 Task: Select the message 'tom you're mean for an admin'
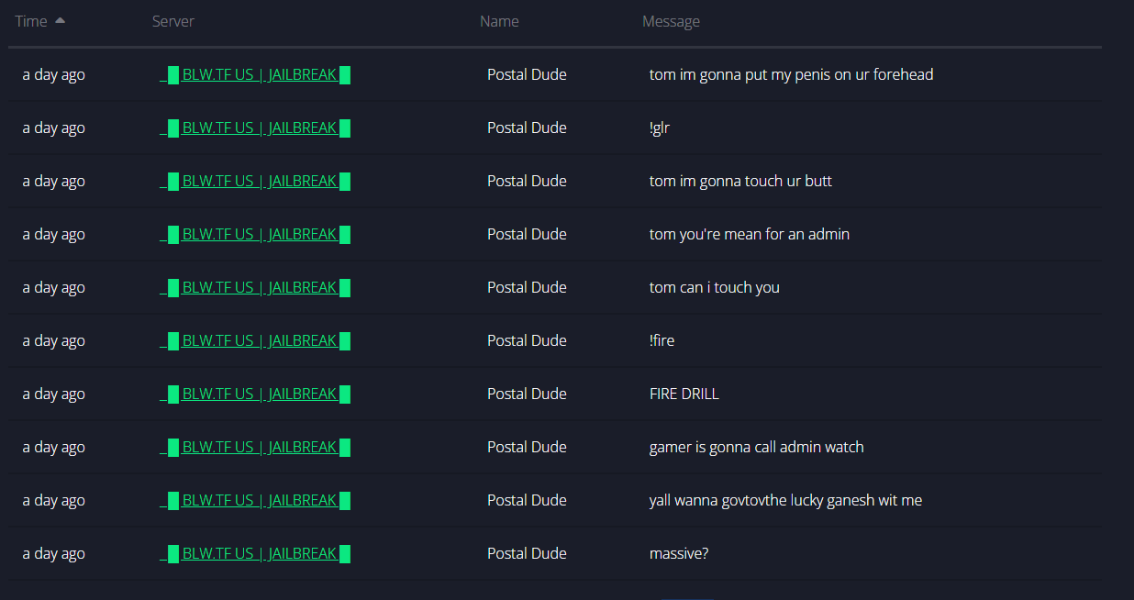click(750, 235)
